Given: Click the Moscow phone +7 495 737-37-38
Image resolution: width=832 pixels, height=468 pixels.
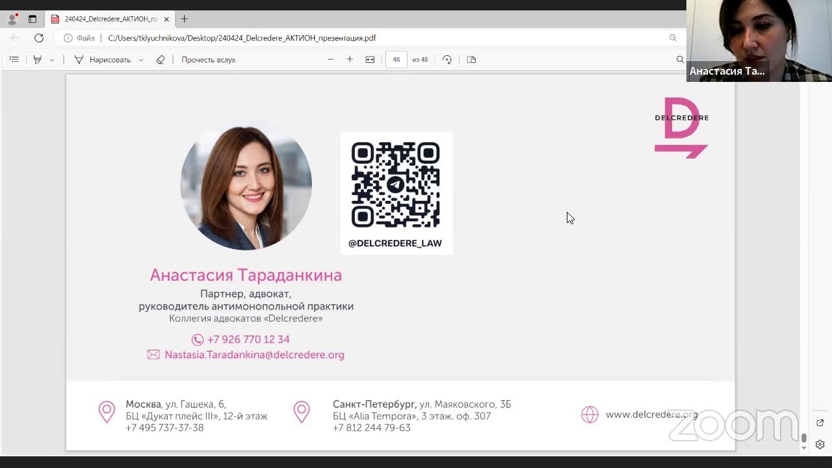Looking at the screenshot, I should click(x=164, y=428).
